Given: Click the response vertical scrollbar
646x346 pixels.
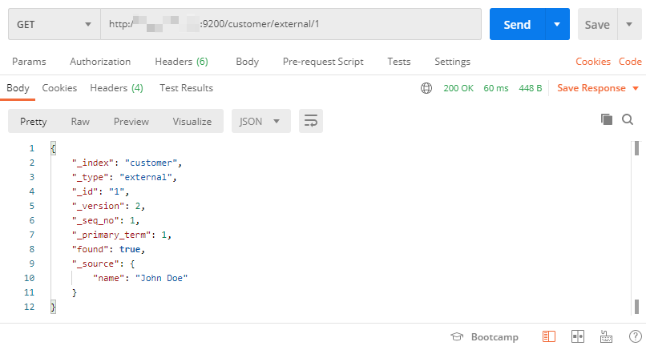Looking at the screenshot, I should point(636,227).
